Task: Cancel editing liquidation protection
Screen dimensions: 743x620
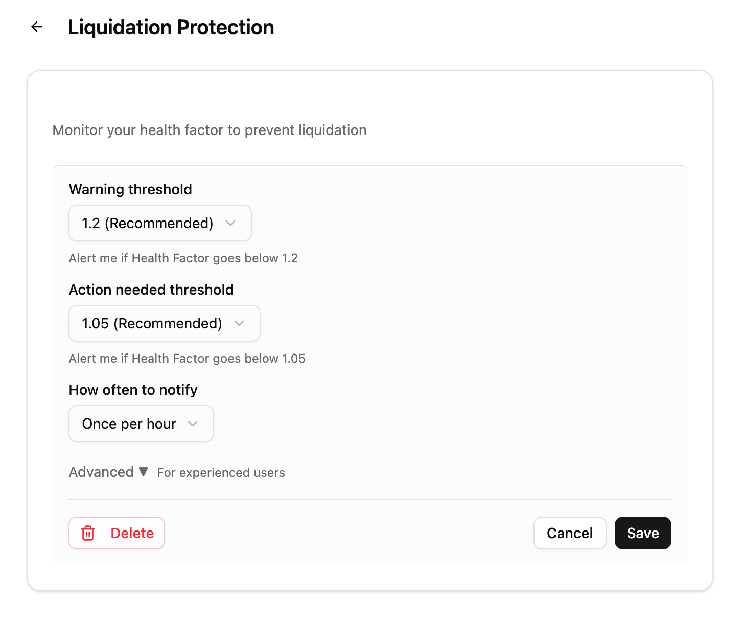Action: (x=570, y=533)
